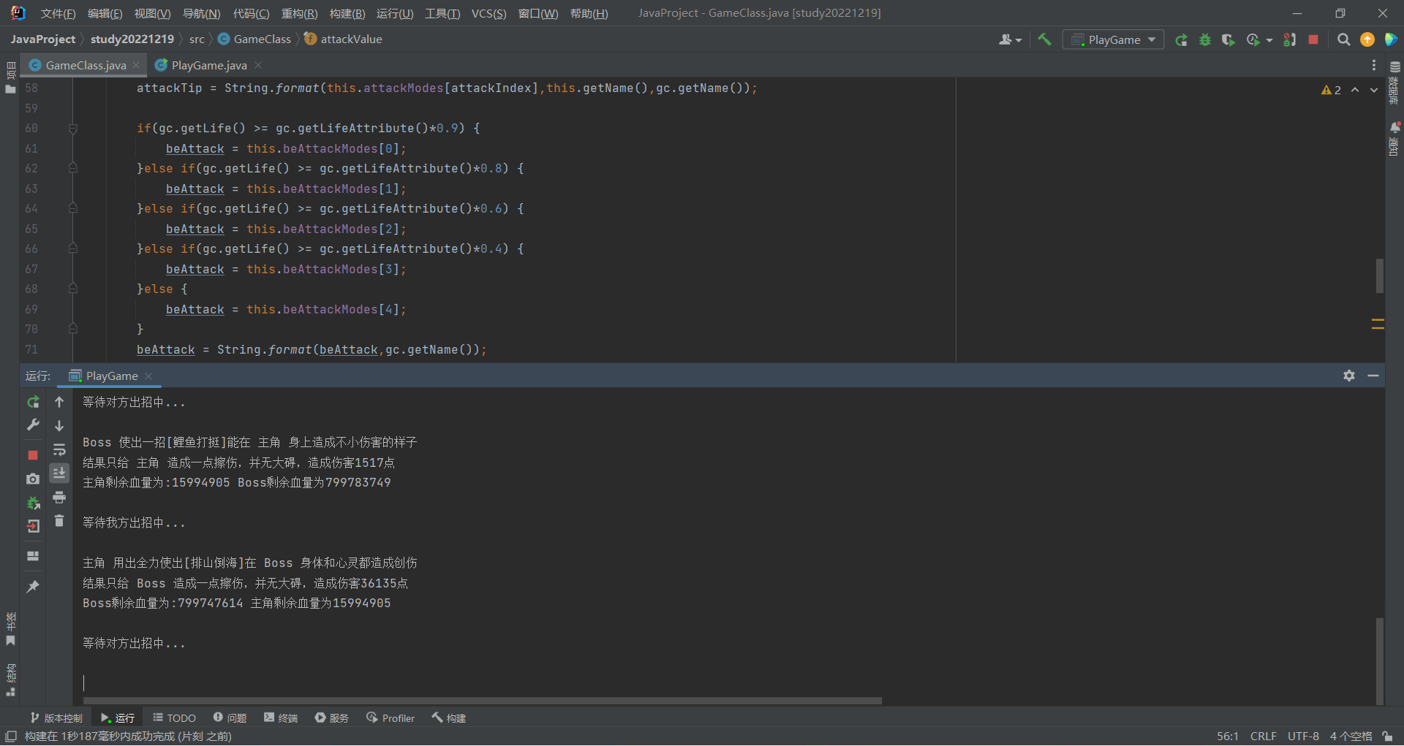Click the 2 warnings indicator
Screen dimensions: 1404x746
[1331, 90]
